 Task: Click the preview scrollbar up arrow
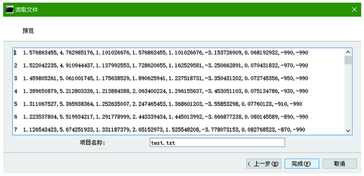[348, 52]
